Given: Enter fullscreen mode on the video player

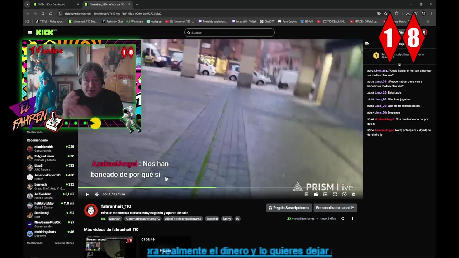Looking at the screenshot, I should point(335,194).
